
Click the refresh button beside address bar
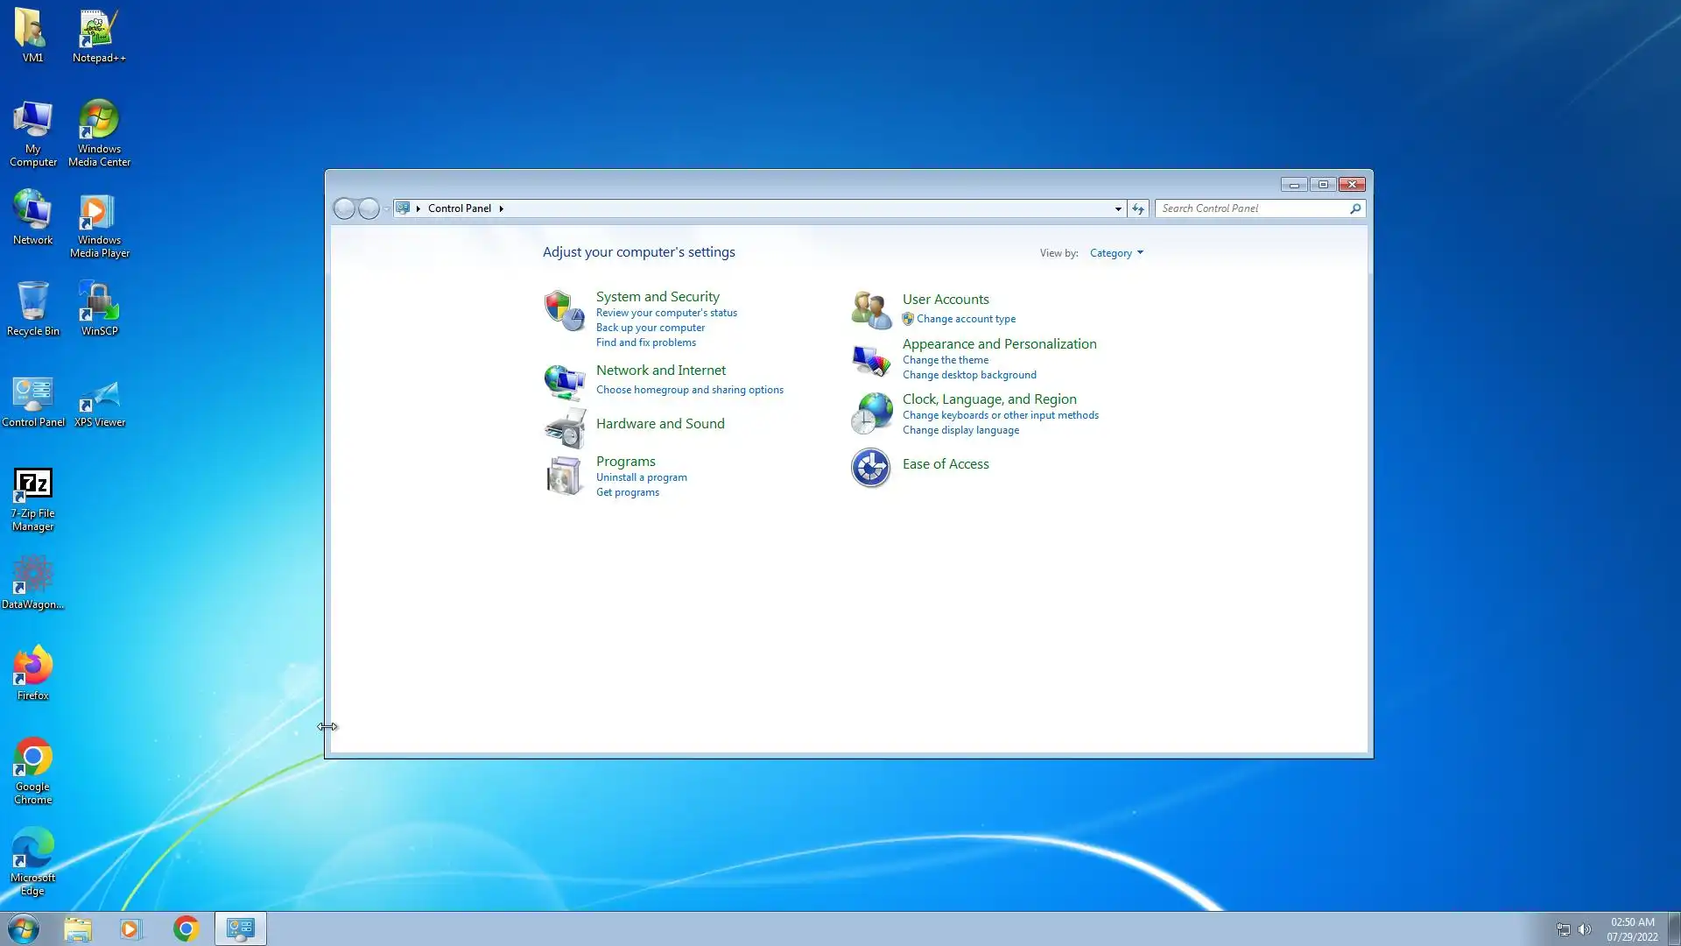(x=1138, y=208)
